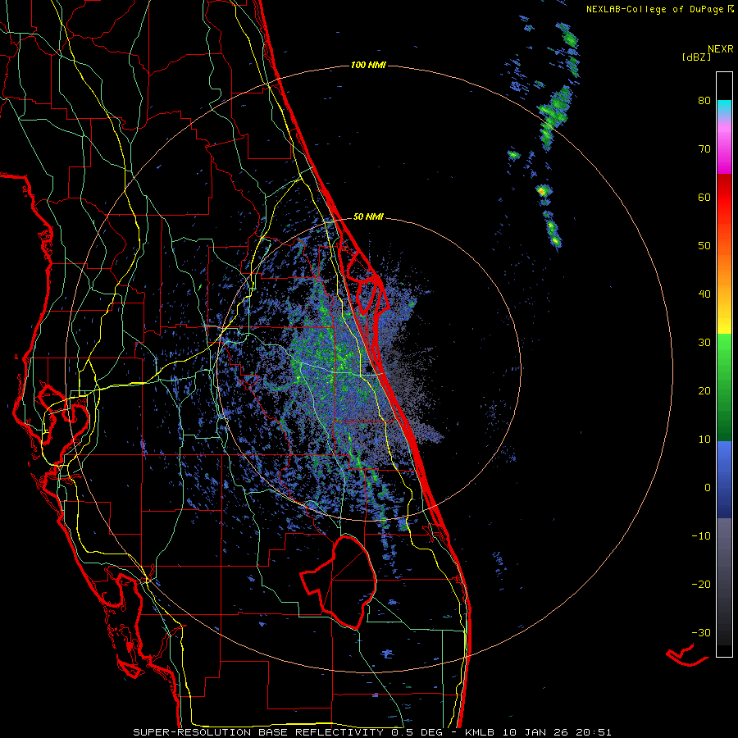Click the cyan band of the color scale
738x738 pixels.
click(x=724, y=107)
